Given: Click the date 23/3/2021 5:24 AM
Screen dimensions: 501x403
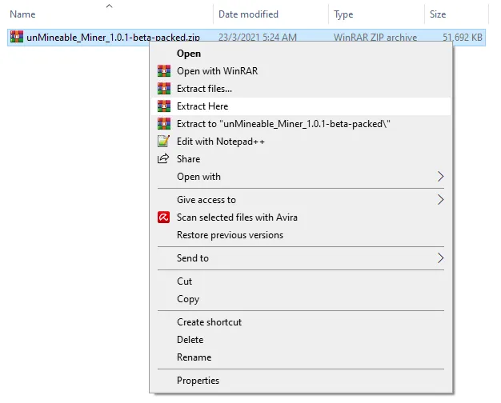Looking at the screenshot, I should tap(258, 38).
